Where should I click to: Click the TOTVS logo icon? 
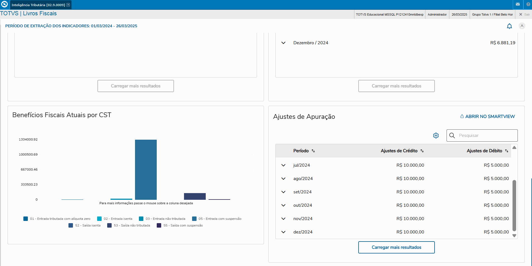point(4,4)
